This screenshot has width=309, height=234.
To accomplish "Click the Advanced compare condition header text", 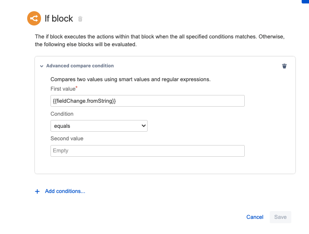I will [x=80, y=66].
